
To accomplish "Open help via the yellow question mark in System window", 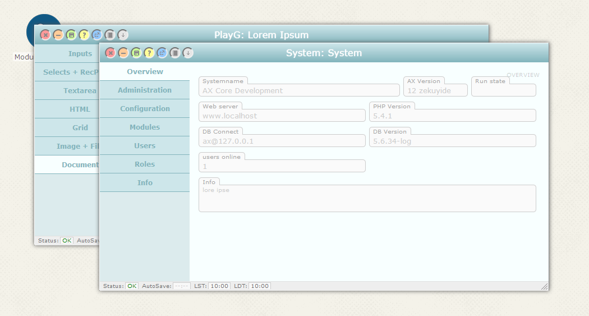I will pyautogui.click(x=149, y=53).
